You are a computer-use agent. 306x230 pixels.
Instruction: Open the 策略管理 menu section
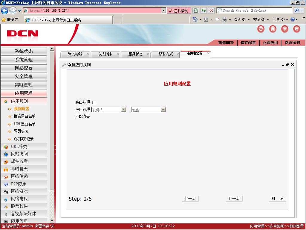pyautogui.click(x=24, y=85)
